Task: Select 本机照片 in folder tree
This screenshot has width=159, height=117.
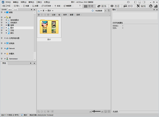Action: tap(14, 23)
